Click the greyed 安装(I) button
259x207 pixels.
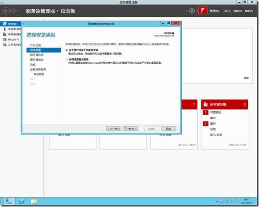(x=152, y=129)
